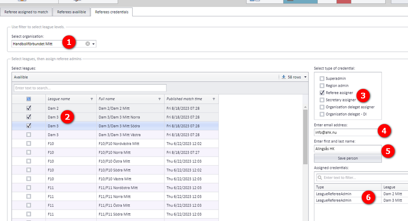Click the first and last name field
Viewport: 408px width, 221px height.
[x=348, y=149]
